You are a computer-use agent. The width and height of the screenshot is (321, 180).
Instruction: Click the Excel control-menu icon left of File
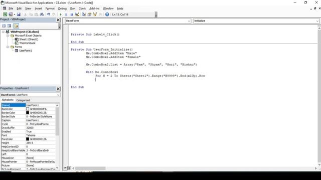(x=5, y=8)
